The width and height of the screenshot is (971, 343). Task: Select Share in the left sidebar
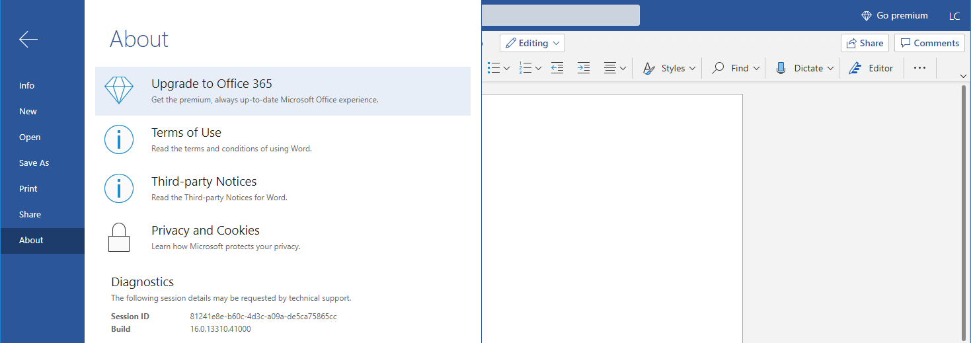pyautogui.click(x=42, y=215)
